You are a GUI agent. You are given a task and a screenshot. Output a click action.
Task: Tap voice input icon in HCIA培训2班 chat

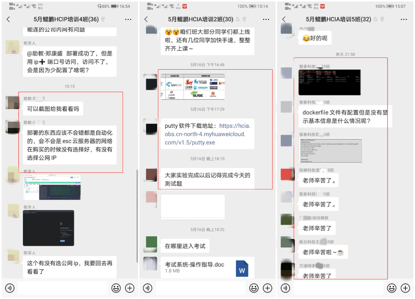point(147,288)
